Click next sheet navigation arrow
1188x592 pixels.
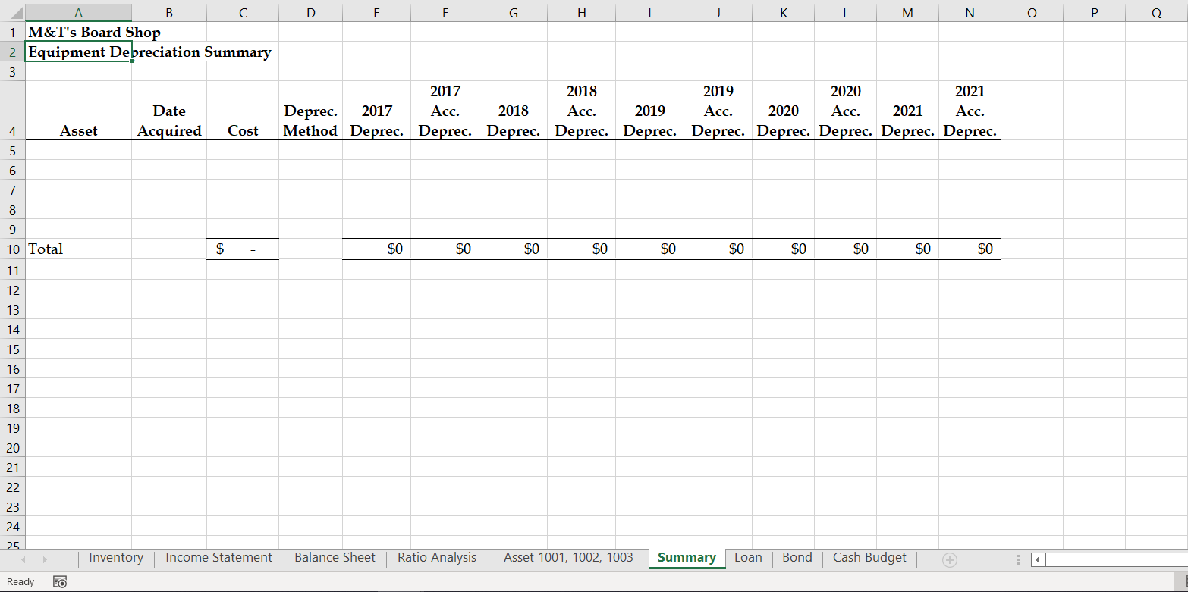pos(45,559)
